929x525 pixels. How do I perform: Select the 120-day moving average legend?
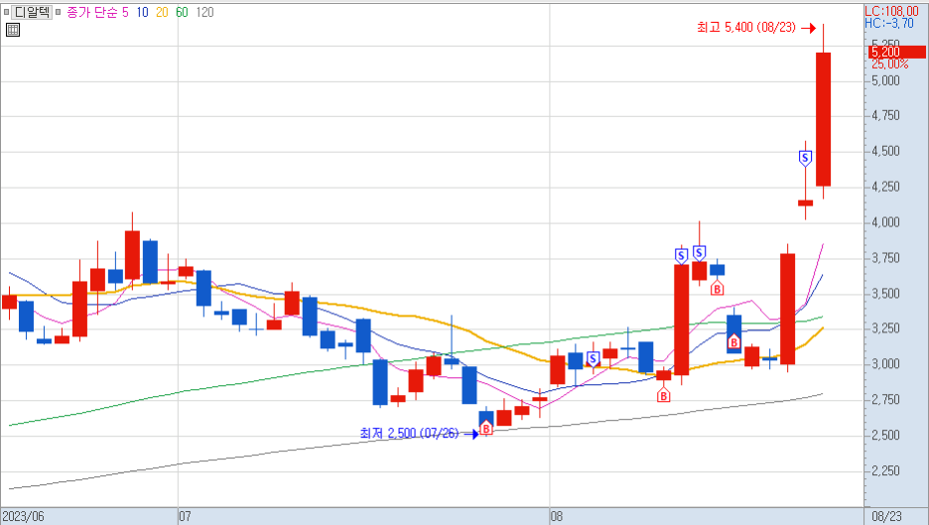point(204,12)
